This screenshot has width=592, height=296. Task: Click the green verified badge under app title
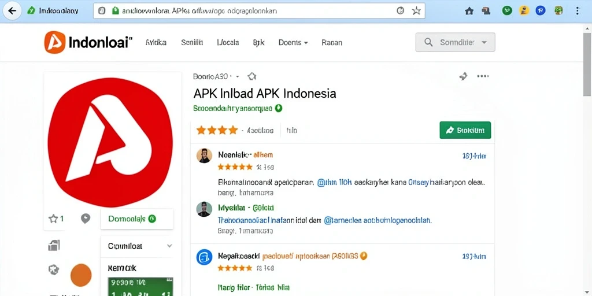[x=279, y=108]
